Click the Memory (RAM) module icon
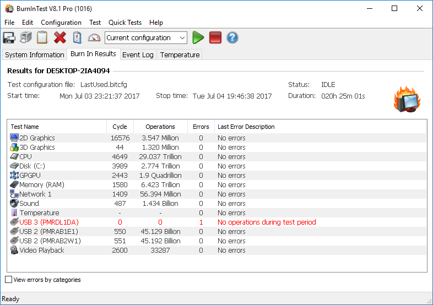 [14, 184]
